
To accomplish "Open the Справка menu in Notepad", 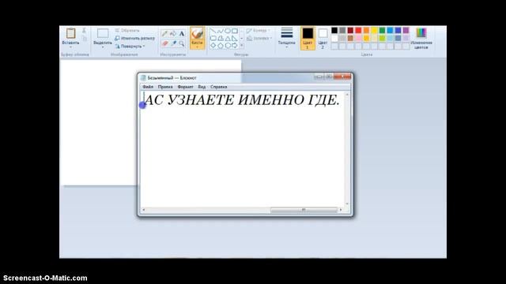I will pos(218,87).
